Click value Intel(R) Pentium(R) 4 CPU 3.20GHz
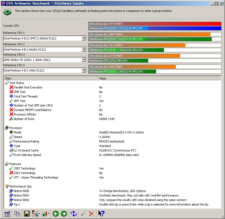Screen dimensions: 225x219 pos(121,132)
